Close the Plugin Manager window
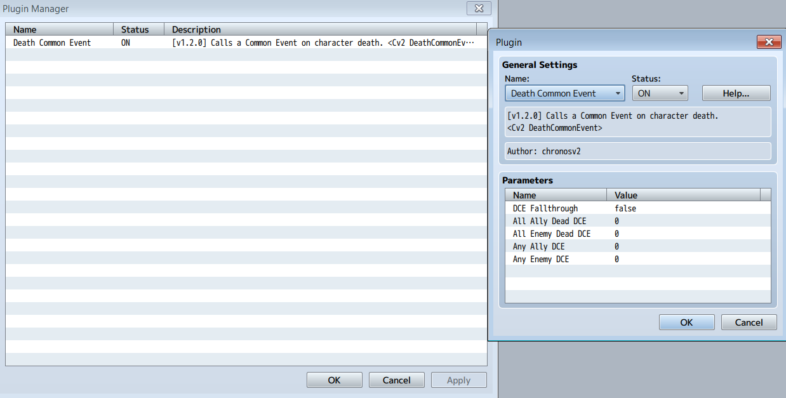Viewport: 786px width, 398px height. 479,8
